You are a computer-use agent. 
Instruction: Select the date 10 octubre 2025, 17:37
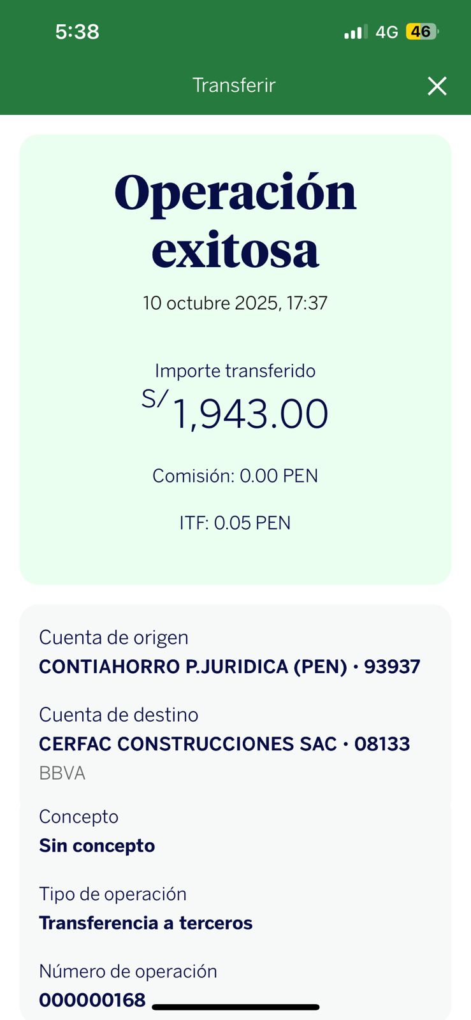235,303
